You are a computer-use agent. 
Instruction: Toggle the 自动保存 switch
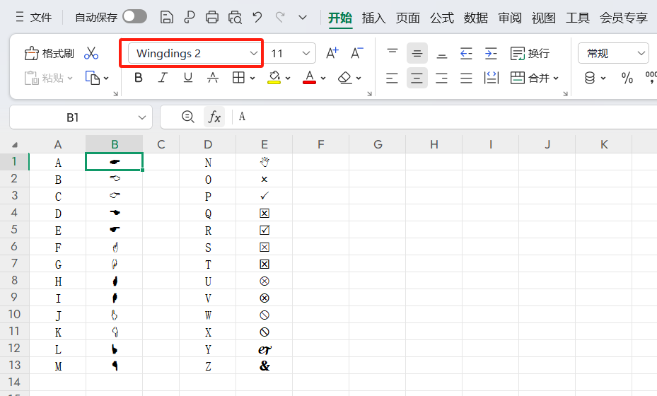click(x=134, y=17)
